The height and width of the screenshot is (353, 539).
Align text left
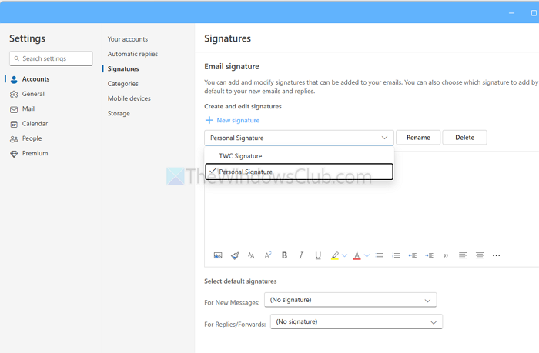click(463, 255)
